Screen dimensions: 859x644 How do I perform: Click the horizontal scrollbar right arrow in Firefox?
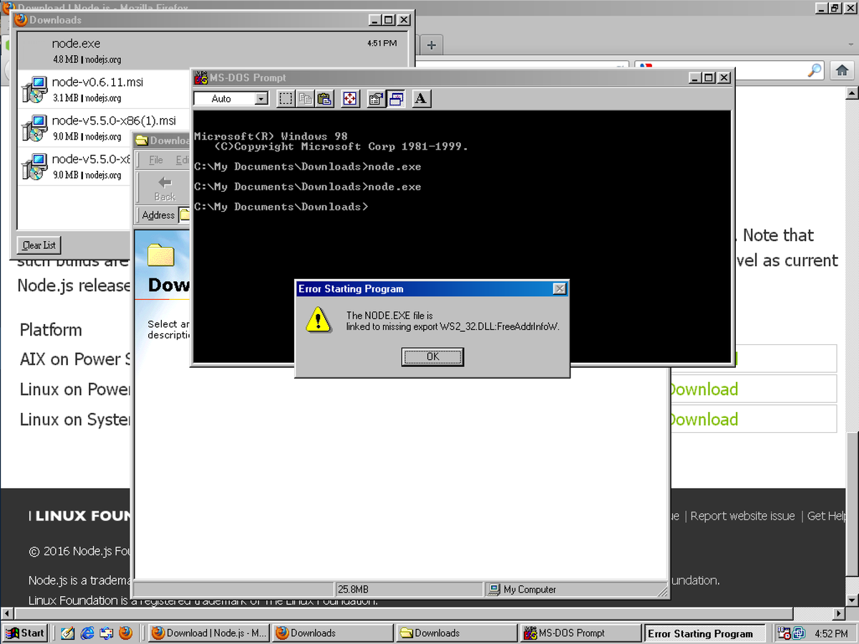[839, 614]
